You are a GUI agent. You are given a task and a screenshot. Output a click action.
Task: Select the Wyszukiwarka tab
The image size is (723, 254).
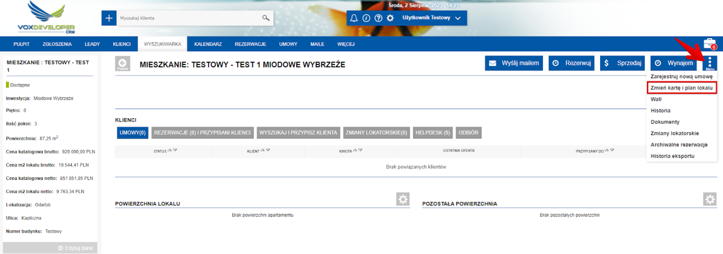coord(162,44)
